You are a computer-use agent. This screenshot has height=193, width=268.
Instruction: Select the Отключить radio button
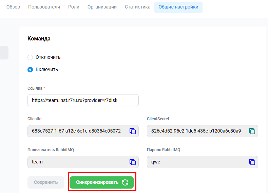pyautogui.click(x=30, y=57)
